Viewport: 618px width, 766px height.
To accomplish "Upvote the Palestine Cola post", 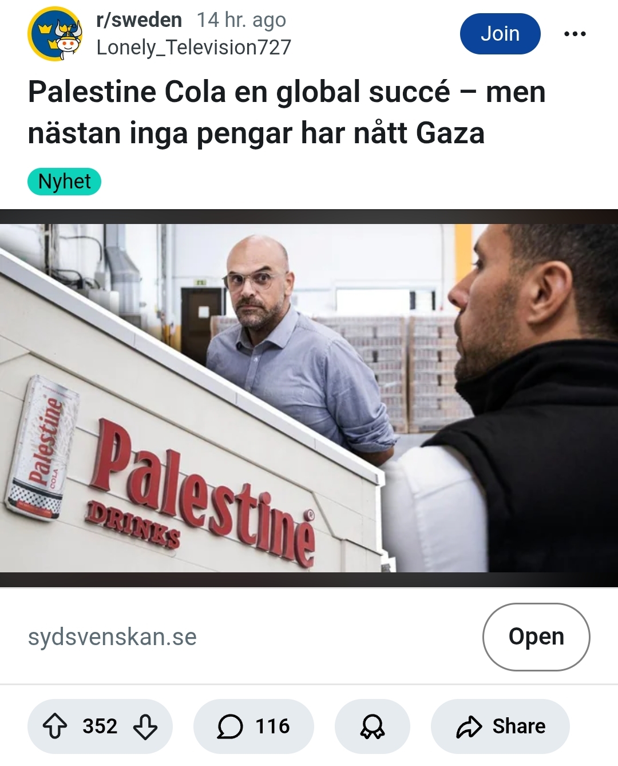I will coord(55,726).
